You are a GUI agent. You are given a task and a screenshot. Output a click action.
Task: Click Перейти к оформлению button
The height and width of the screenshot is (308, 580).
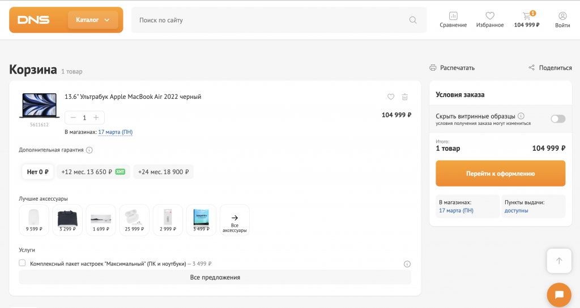coord(500,173)
